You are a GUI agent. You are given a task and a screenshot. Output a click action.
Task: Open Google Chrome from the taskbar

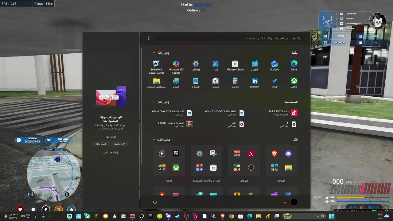(x=232, y=216)
